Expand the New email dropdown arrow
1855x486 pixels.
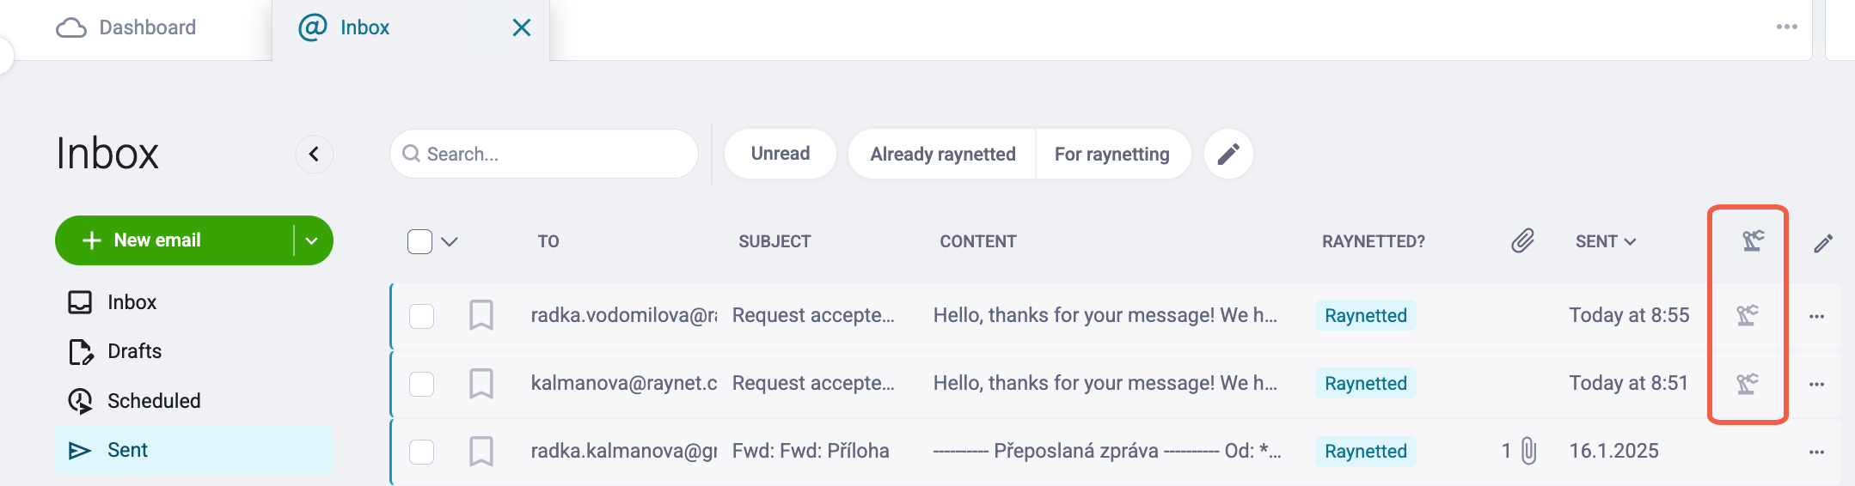pyautogui.click(x=312, y=241)
